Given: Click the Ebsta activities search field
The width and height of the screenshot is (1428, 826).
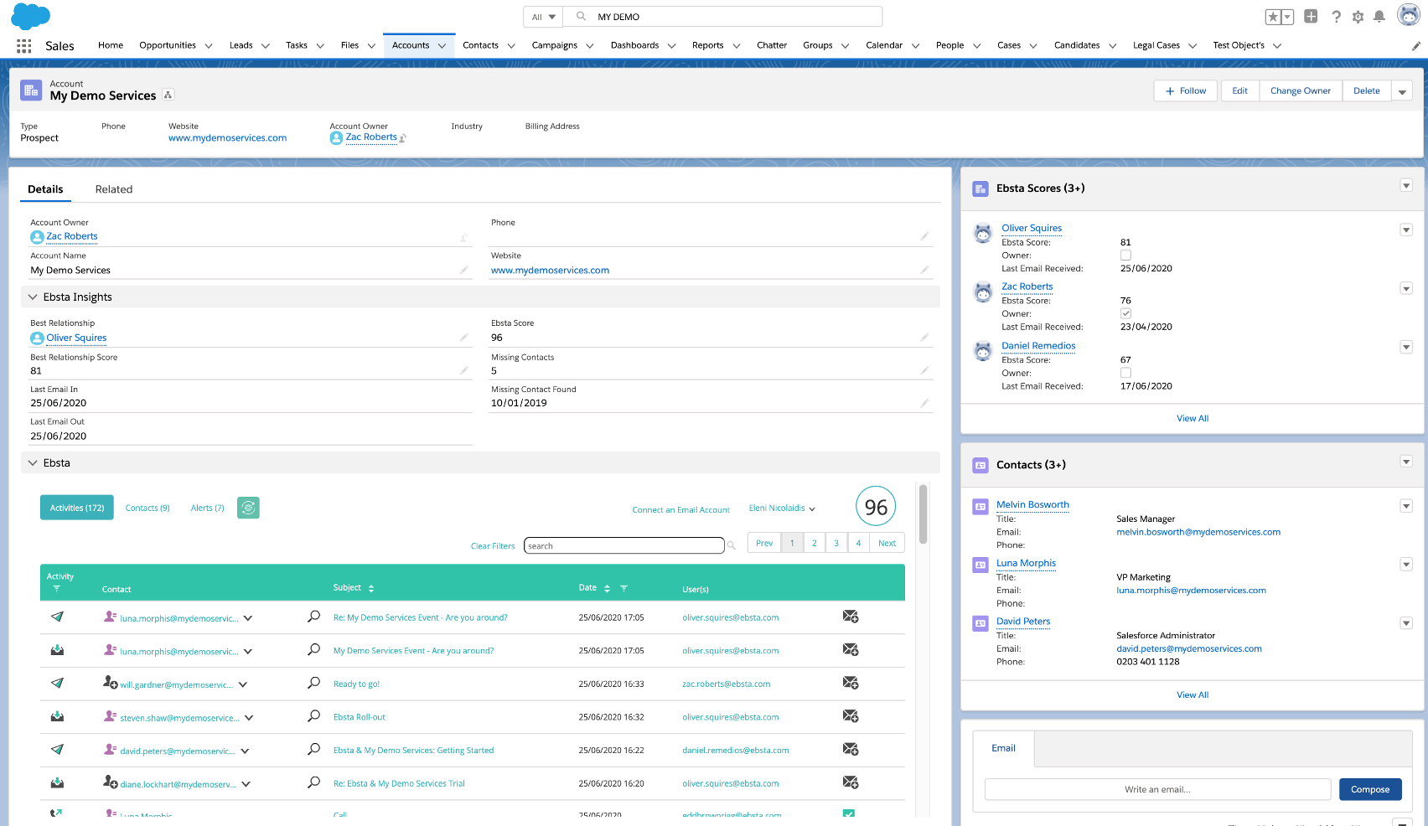Looking at the screenshot, I should [623, 546].
